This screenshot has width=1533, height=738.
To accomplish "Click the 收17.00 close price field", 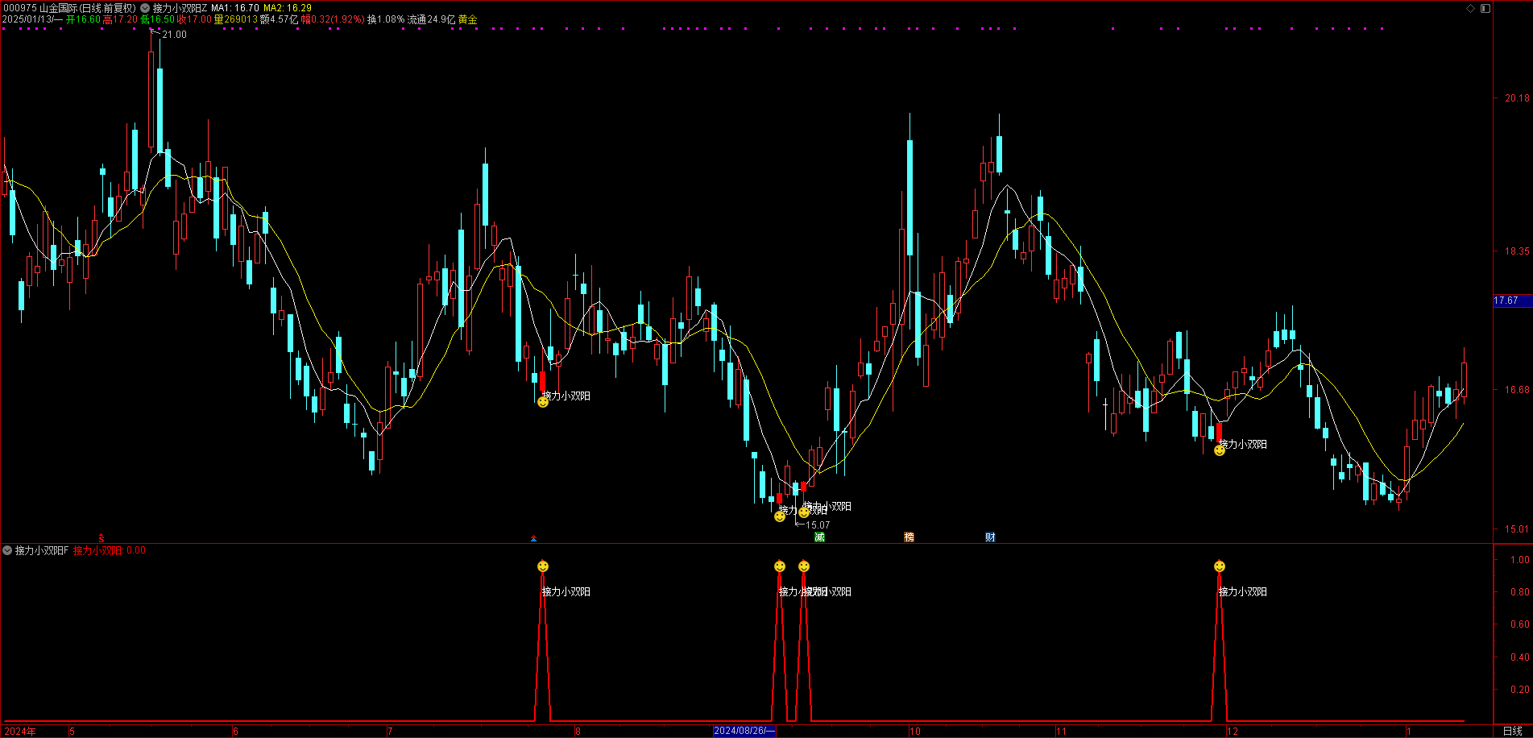I will pyautogui.click(x=194, y=19).
